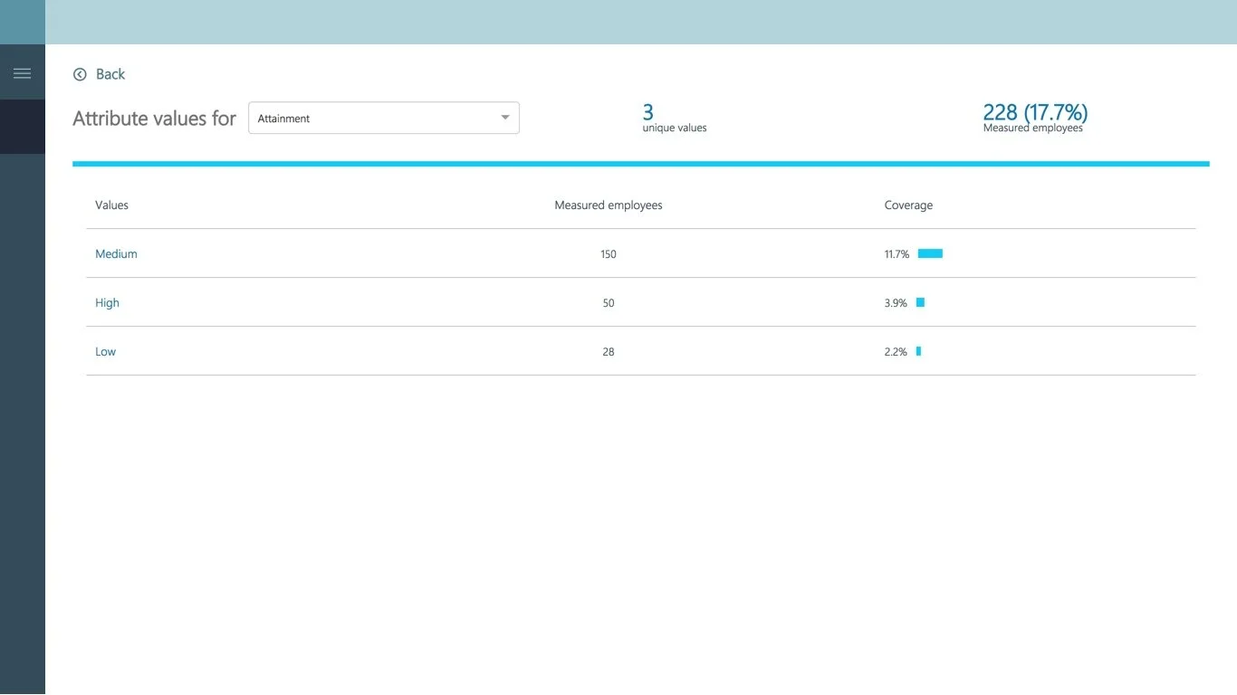Open the Low attribute value

tap(105, 351)
